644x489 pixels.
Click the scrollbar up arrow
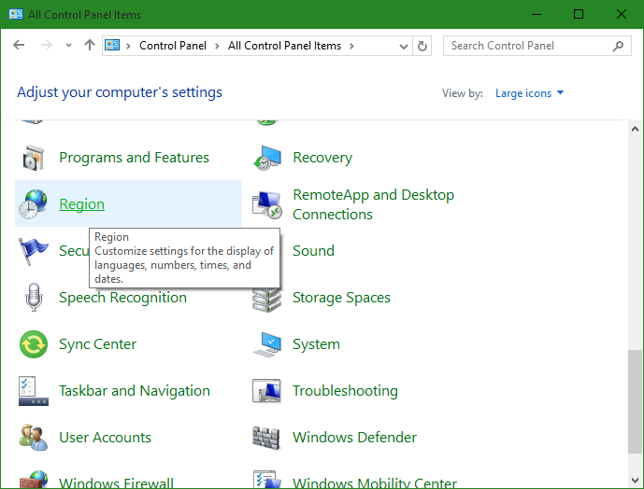point(635,129)
